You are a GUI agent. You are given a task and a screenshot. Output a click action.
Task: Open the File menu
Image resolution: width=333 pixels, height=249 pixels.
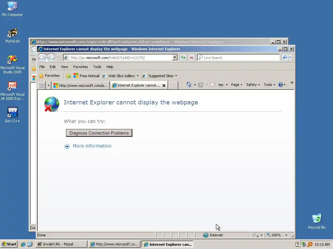[x=42, y=67]
